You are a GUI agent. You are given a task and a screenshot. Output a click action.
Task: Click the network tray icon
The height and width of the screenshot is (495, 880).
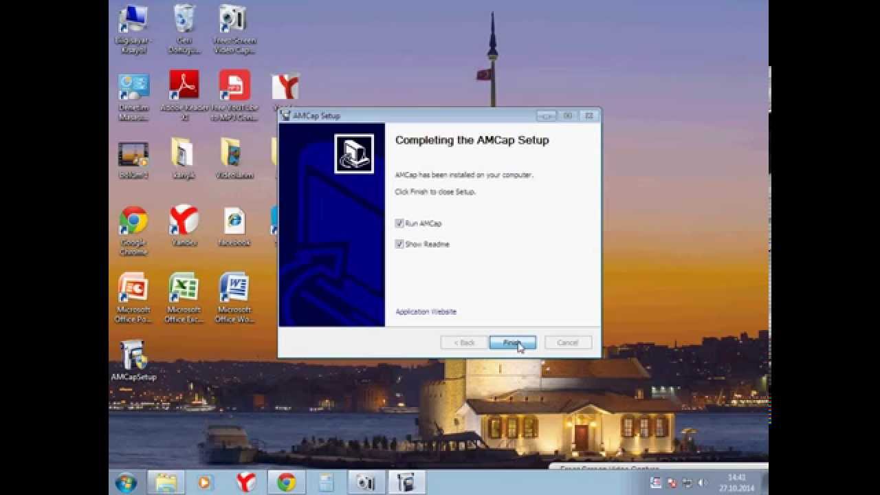coord(686,483)
